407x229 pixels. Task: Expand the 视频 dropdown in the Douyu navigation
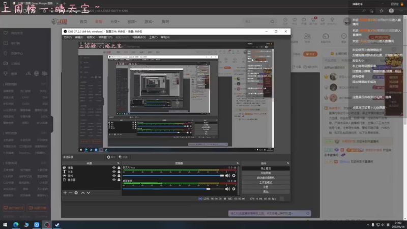132,21
